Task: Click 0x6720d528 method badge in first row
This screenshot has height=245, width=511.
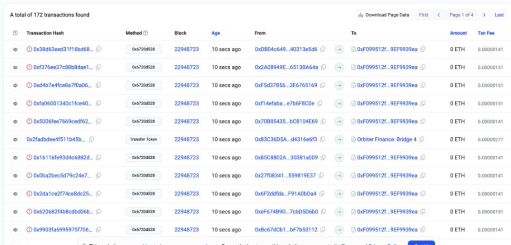Action: coord(143,49)
